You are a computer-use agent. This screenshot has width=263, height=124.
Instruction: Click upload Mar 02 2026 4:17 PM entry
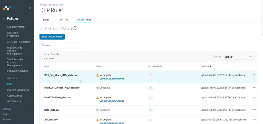coord(223,97)
